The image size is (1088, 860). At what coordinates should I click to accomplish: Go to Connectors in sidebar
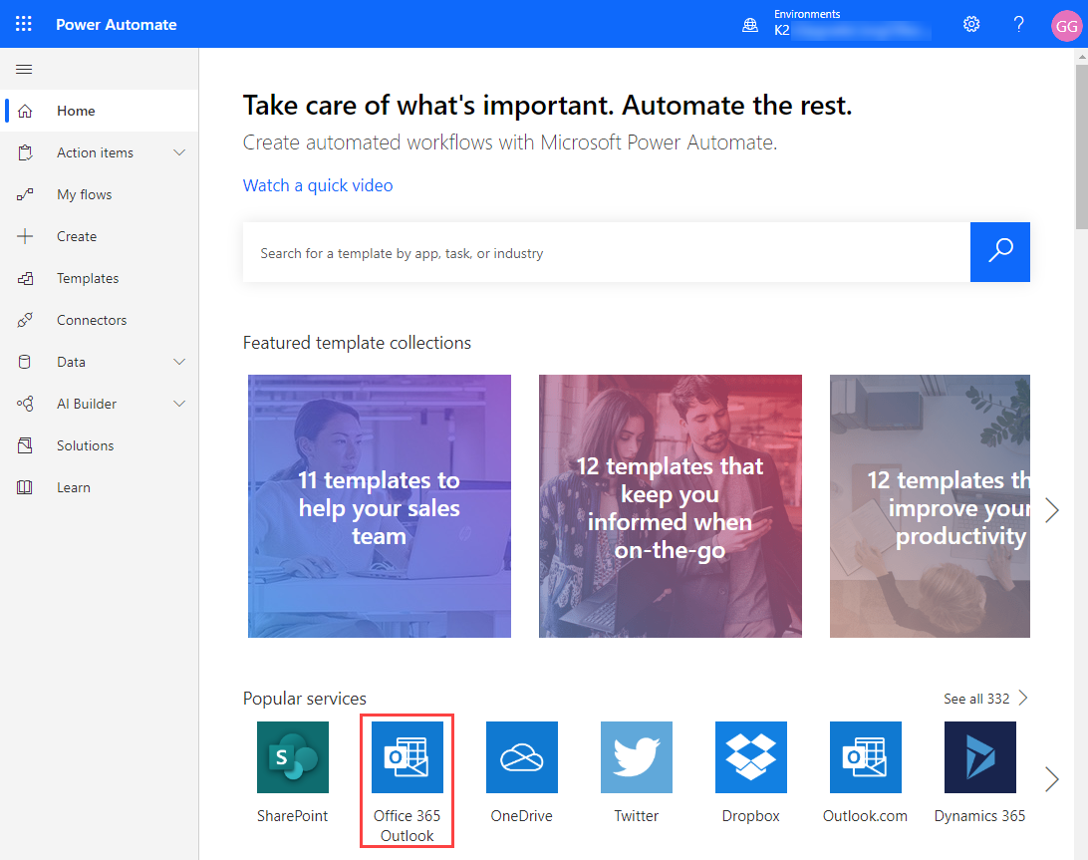92,320
